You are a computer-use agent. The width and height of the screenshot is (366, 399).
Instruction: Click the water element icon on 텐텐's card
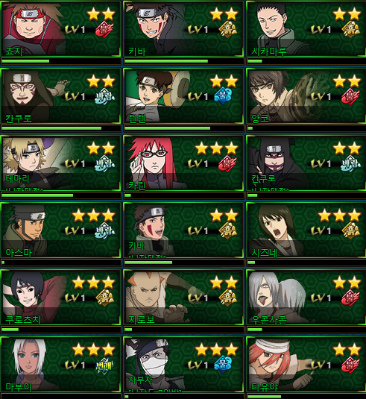[223, 96]
